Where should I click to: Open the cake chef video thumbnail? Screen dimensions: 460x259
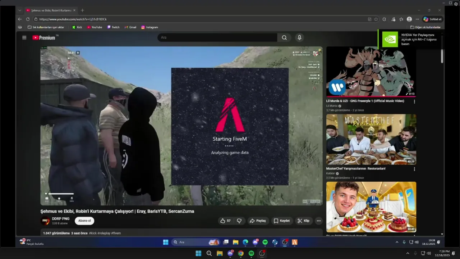pos(371,207)
